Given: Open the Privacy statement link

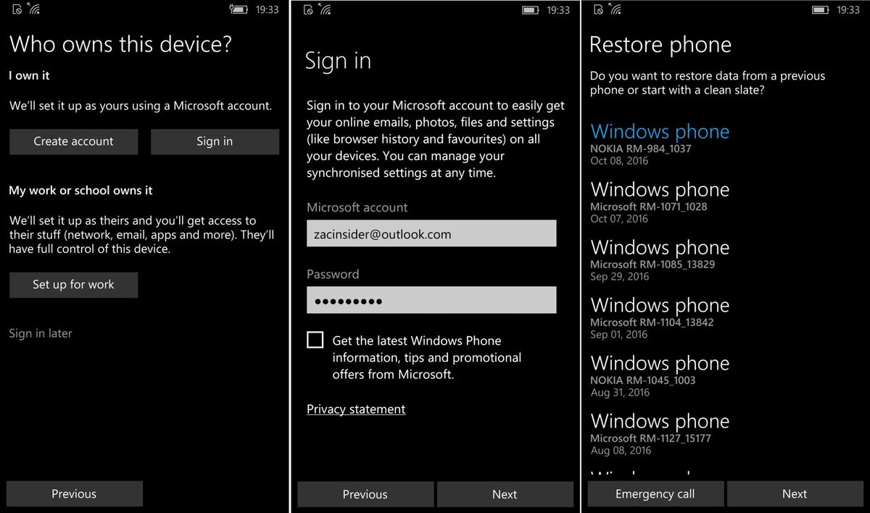Looking at the screenshot, I should pyautogui.click(x=355, y=409).
